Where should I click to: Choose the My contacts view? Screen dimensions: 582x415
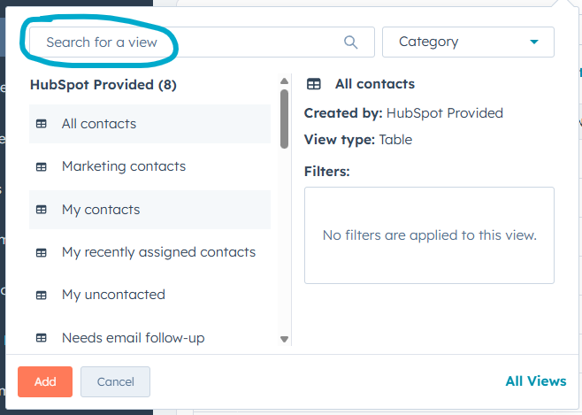pos(101,210)
